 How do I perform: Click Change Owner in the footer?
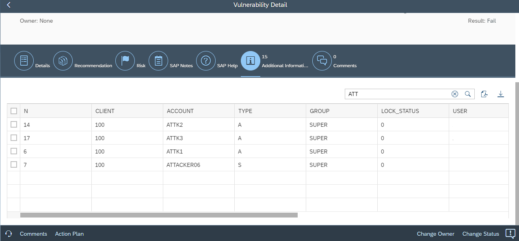pos(435,234)
